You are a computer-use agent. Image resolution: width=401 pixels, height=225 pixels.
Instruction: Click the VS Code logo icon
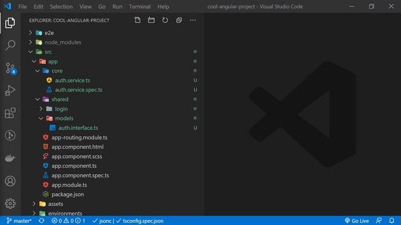tap(8, 6)
